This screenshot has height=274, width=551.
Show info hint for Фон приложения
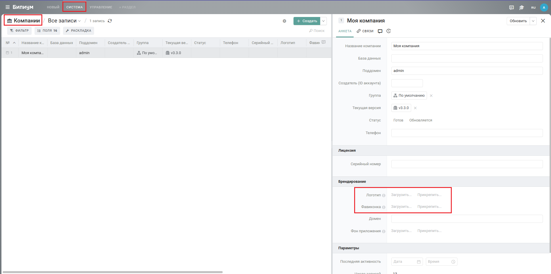[x=384, y=231]
